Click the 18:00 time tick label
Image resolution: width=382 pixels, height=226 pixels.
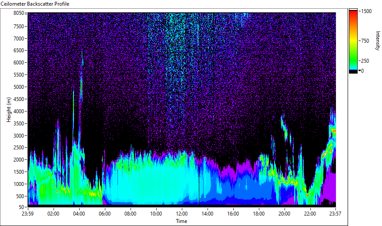pos(259,214)
